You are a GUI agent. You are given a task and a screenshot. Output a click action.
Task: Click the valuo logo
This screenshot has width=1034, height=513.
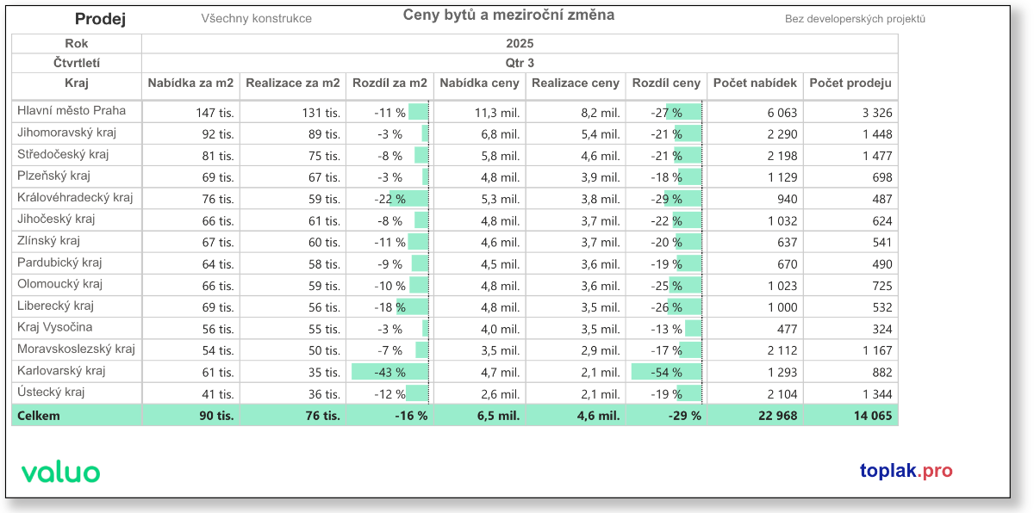60,472
